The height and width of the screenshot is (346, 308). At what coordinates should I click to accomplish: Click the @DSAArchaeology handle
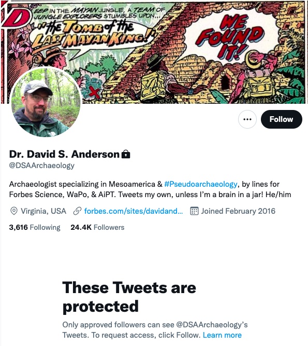(41, 165)
